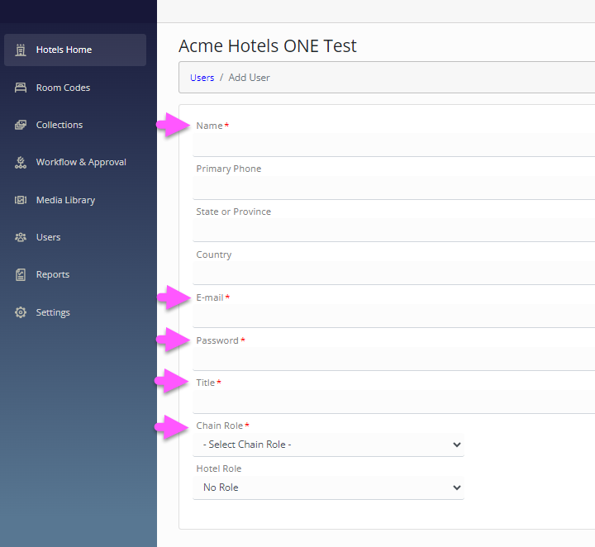Expand Chain Role using its chevron arrow

[x=456, y=445]
